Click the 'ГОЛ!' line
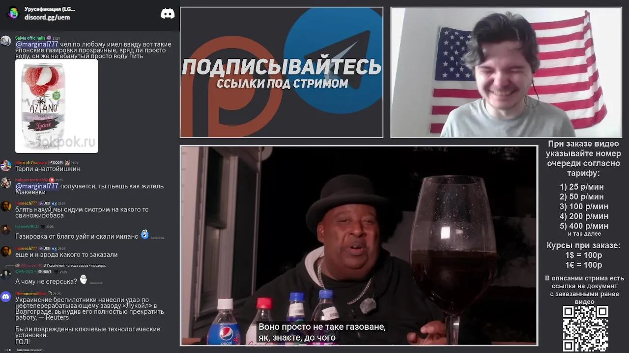629x353 pixels. 23,342
